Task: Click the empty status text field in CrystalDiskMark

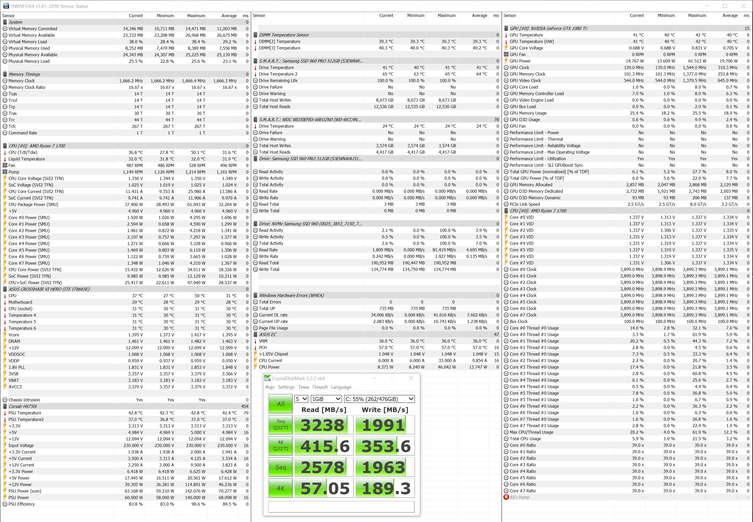Action: point(341,507)
